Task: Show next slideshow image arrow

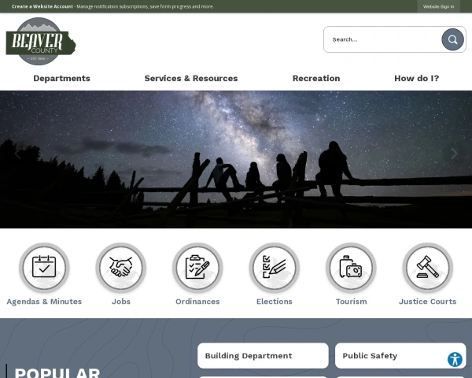Action: (x=454, y=154)
